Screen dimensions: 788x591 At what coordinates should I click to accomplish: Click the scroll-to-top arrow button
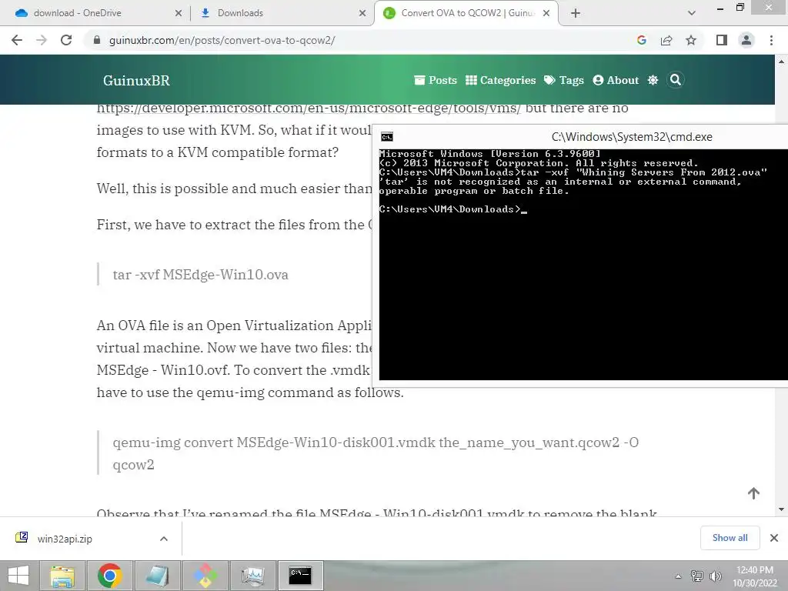point(753,493)
